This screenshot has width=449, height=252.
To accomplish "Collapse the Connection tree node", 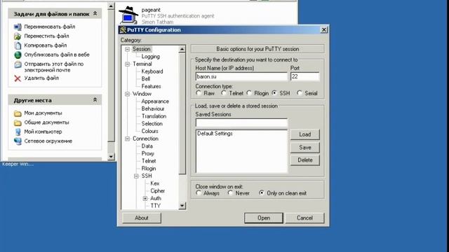I will coord(128,139).
